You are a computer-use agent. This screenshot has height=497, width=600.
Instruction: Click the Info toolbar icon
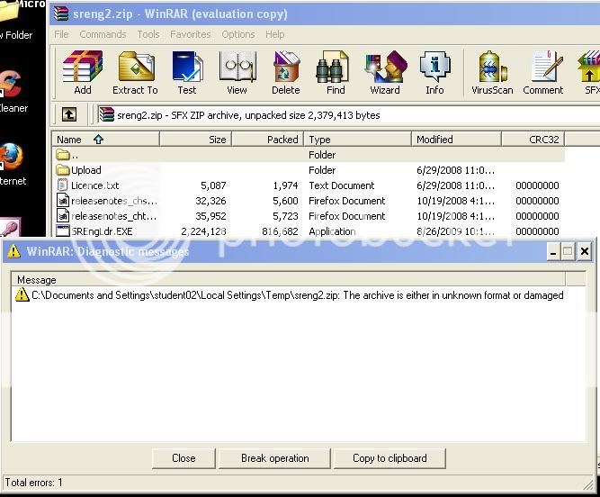(x=435, y=67)
